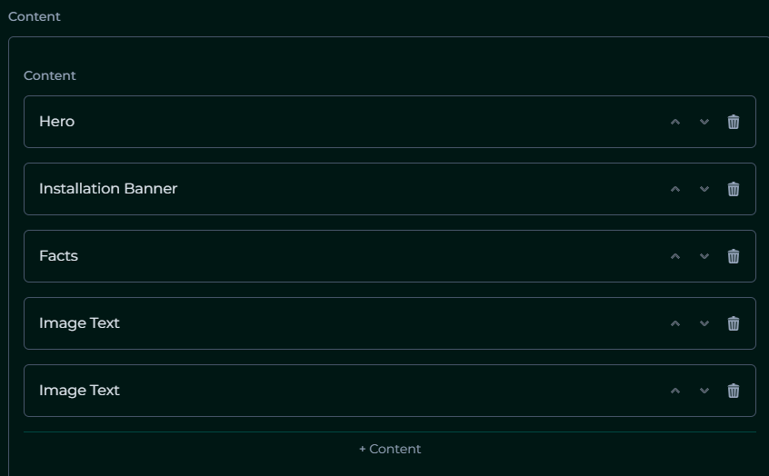Move first Image Text block up
This screenshot has height=476, width=769.
(x=675, y=323)
